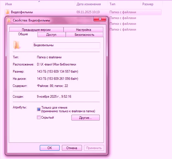The height and width of the screenshot is (159, 172).
Task: Confirm with the OK button
Action: 50,148
